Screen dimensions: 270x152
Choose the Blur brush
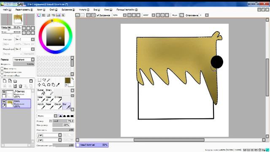tap(67, 106)
